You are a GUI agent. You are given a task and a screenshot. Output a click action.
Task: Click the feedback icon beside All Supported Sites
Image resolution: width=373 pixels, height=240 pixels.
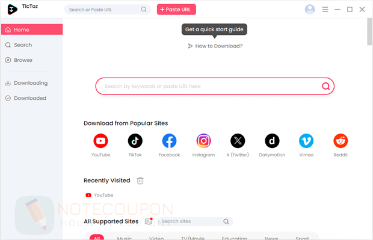(x=149, y=221)
